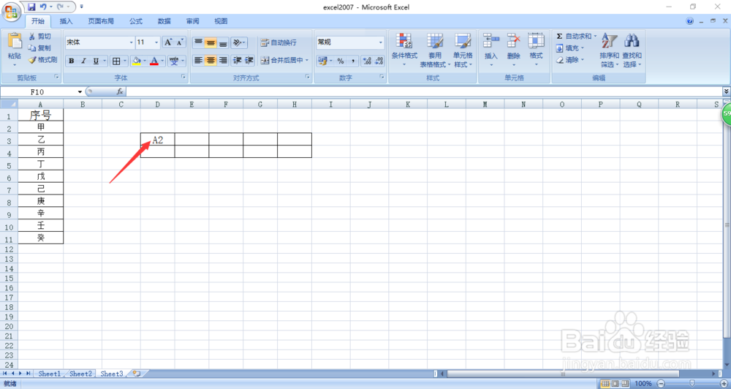
Task: Click the zoom slider handle
Action: pyautogui.click(x=692, y=383)
